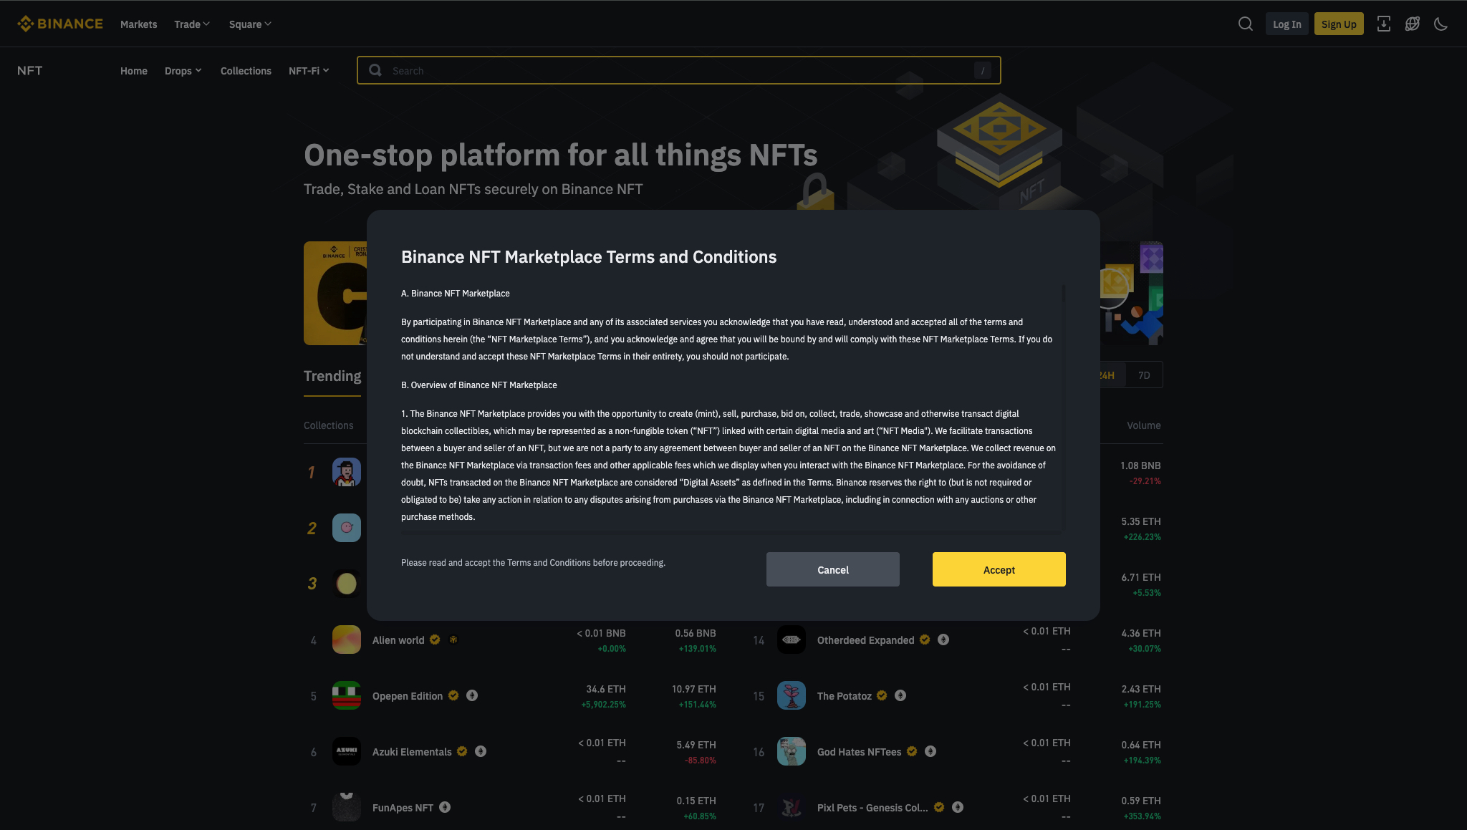The width and height of the screenshot is (1467, 830).
Task: Click the Binance logo in the header
Action: pos(59,23)
